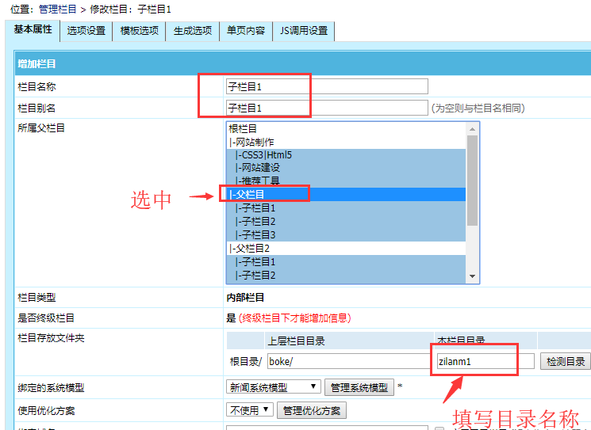The height and width of the screenshot is (430, 591).
Task: Select 根栏目 in the parent list
Action: [243, 128]
